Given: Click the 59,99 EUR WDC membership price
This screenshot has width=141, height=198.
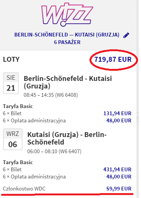Looking at the screenshot, I should 119,189.
